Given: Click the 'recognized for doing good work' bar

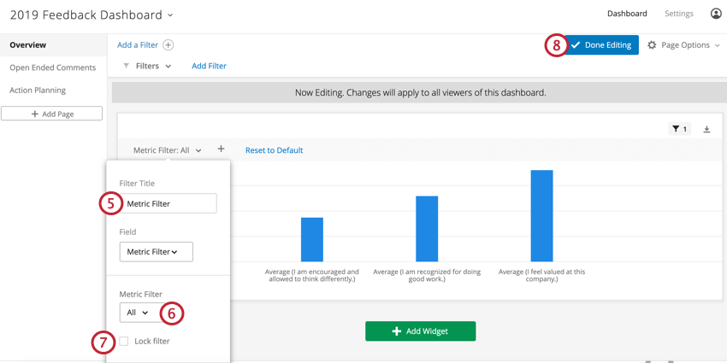Looking at the screenshot, I should 427,229.
